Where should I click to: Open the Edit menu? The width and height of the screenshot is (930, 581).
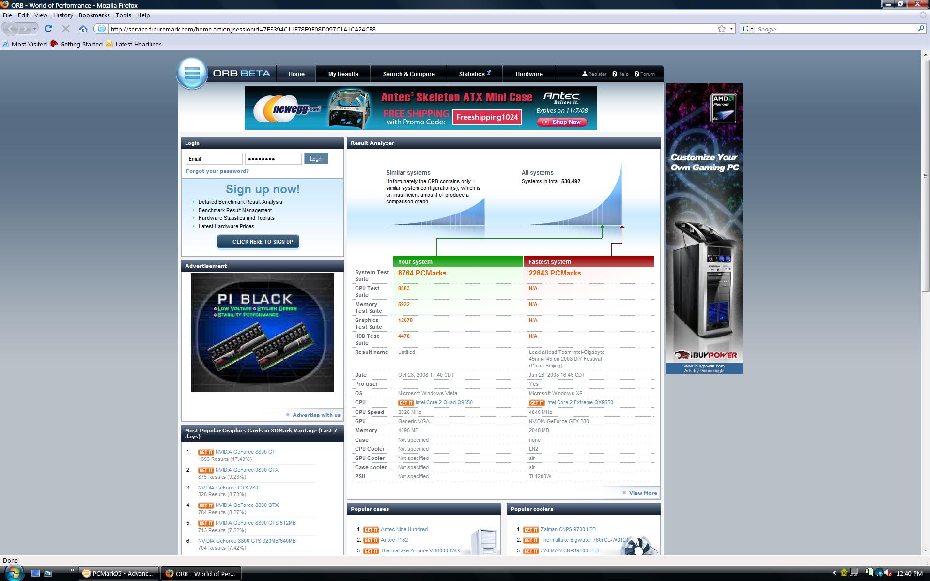[x=23, y=15]
